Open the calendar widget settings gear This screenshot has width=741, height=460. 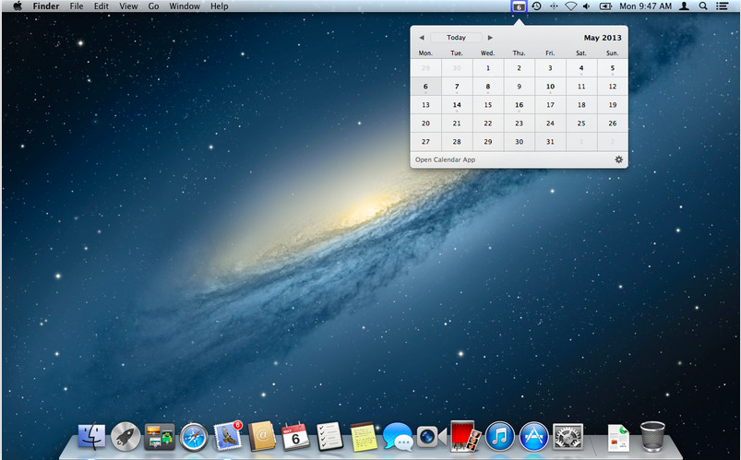(x=618, y=159)
